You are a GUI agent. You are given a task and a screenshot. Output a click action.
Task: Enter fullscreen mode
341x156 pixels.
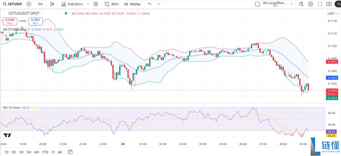320,4
